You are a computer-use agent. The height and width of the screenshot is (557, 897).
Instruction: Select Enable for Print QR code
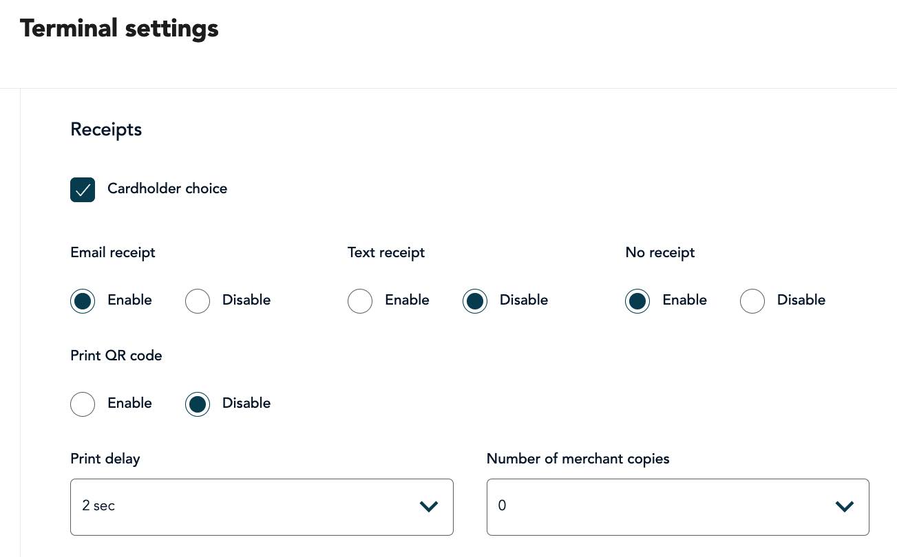click(x=83, y=404)
